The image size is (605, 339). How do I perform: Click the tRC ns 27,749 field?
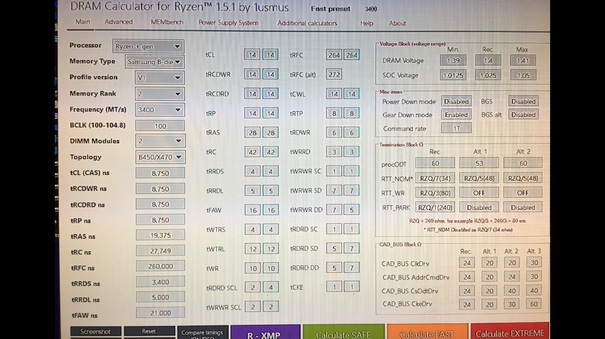(x=161, y=251)
